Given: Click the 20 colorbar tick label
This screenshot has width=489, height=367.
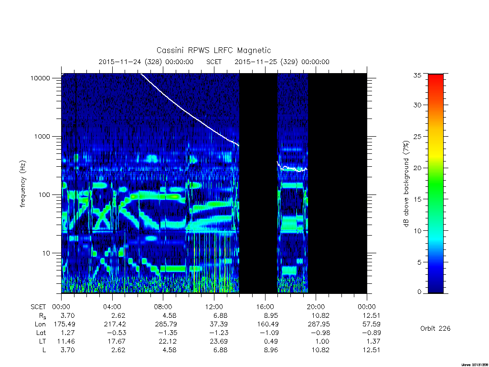Looking at the screenshot, I should click(417, 168).
